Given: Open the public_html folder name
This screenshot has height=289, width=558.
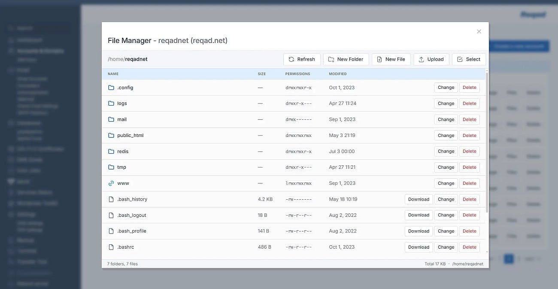Looking at the screenshot, I should (x=130, y=135).
